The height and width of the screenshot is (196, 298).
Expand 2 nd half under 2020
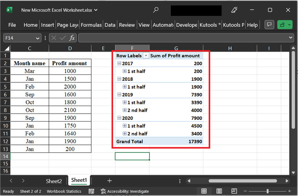125,134
